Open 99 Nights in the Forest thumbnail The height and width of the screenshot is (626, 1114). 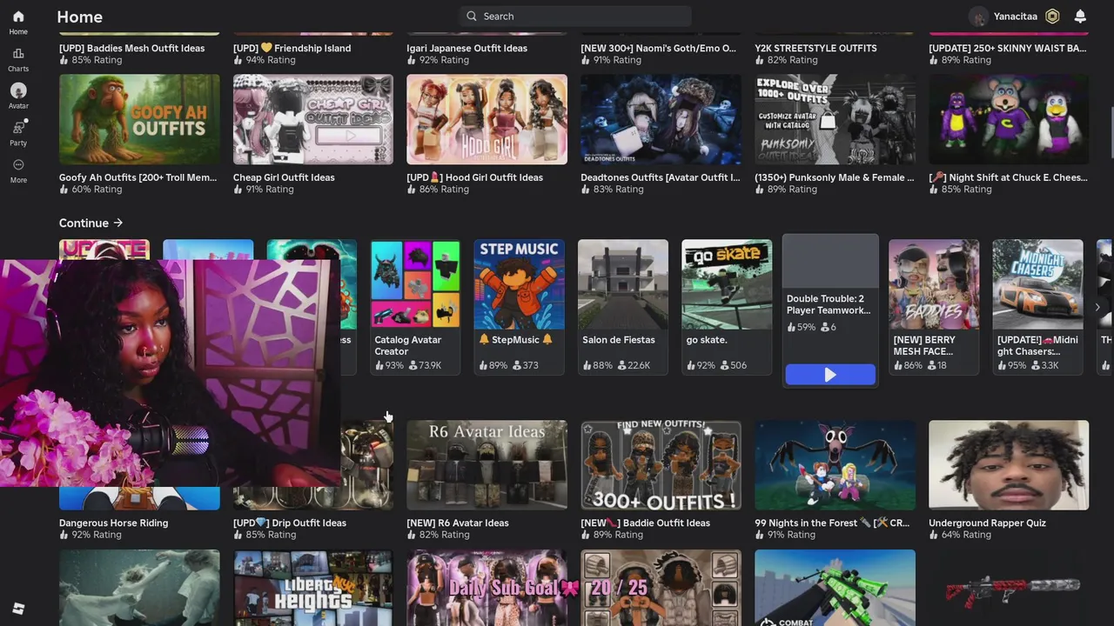tap(835, 465)
